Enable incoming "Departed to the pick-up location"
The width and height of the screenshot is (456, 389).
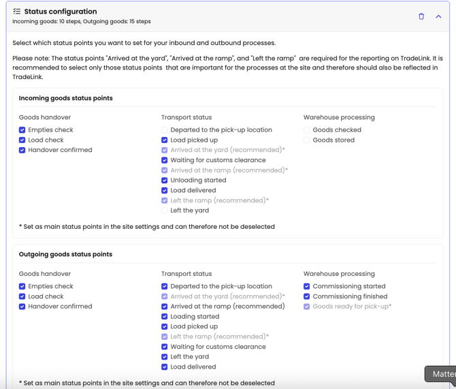(x=165, y=130)
